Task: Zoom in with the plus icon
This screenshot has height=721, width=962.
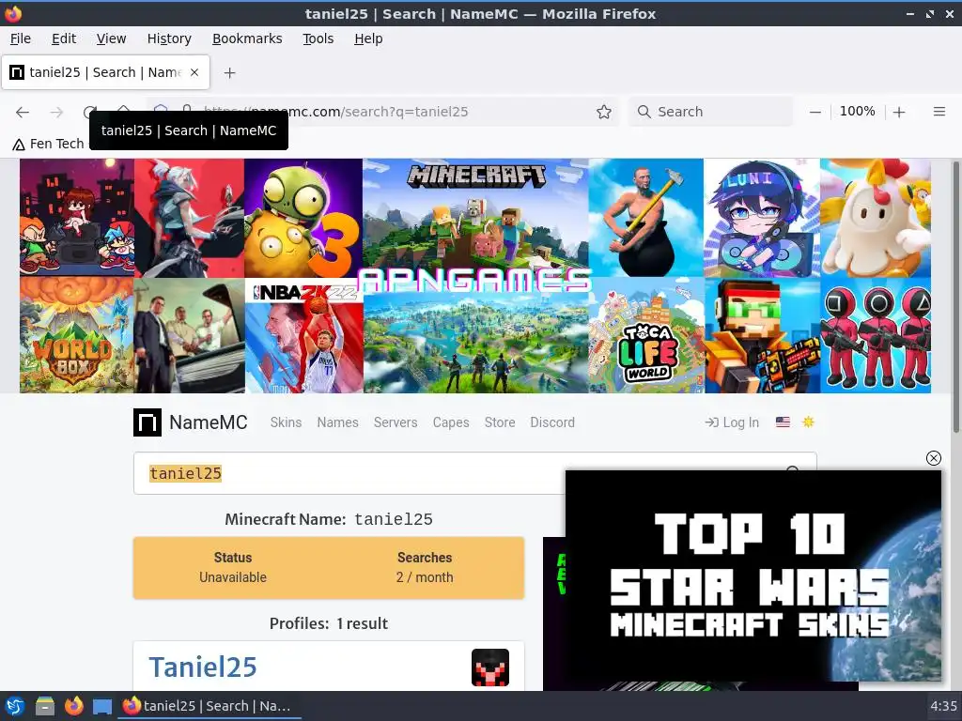Action: pos(899,113)
